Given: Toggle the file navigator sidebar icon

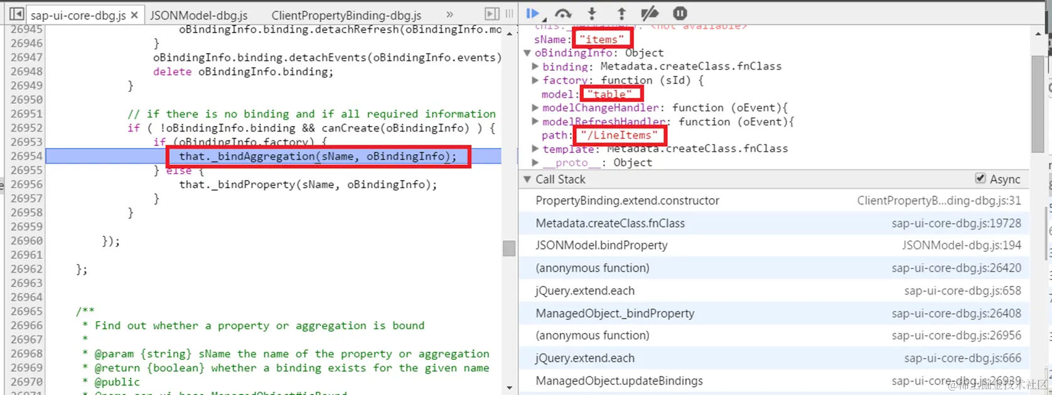Looking at the screenshot, I should [x=17, y=14].
